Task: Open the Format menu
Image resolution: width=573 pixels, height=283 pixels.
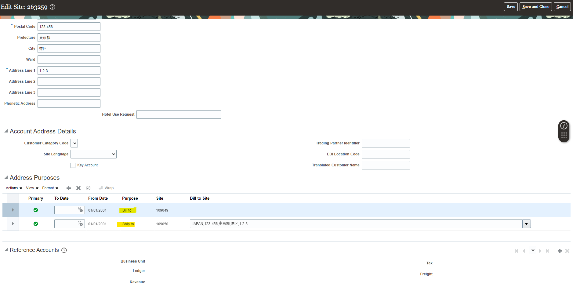Action: pos(50,188)
